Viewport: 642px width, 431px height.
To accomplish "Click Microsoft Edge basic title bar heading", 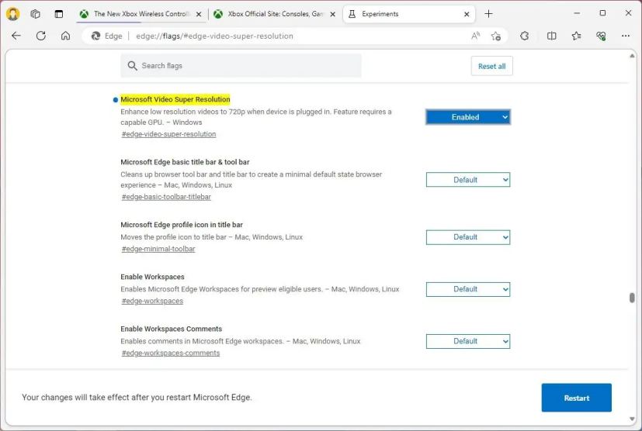I will 185,162.
